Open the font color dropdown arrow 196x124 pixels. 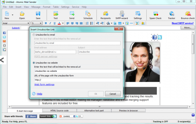click(63, 23)
